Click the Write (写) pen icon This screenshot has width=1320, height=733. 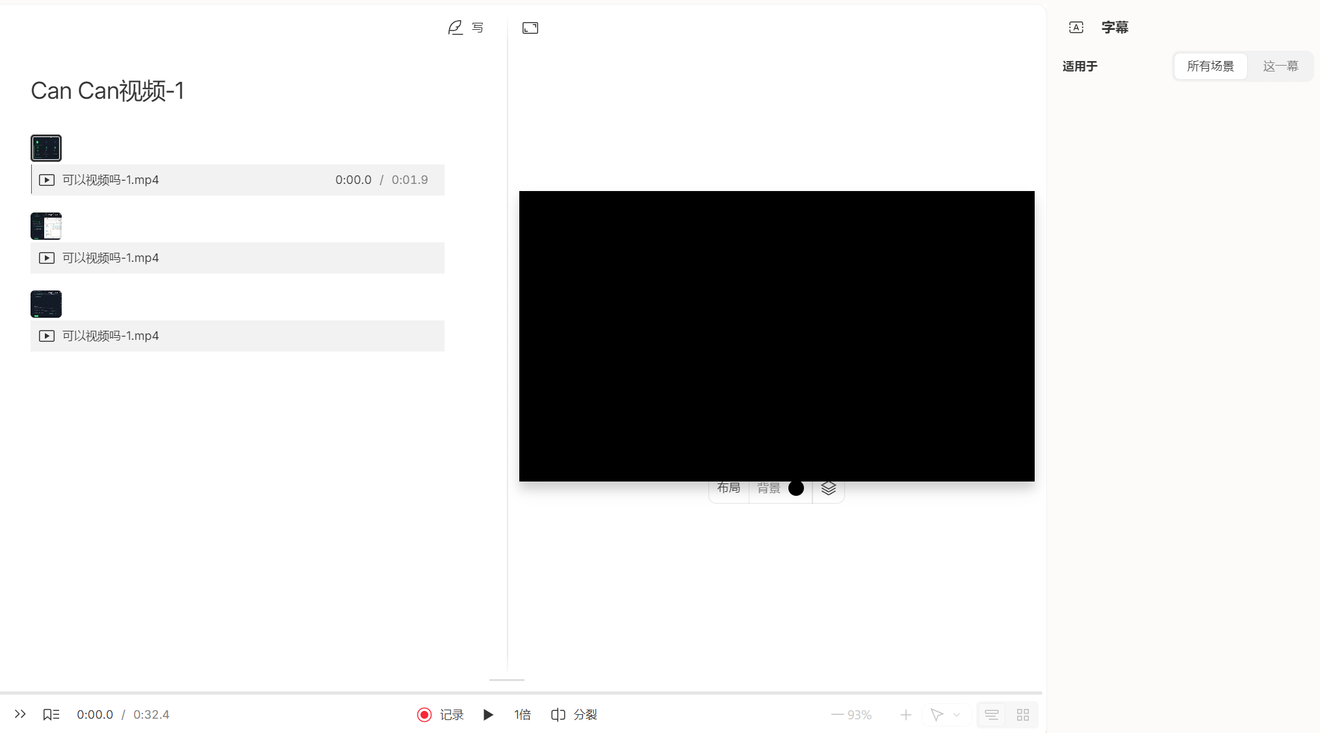455,27
